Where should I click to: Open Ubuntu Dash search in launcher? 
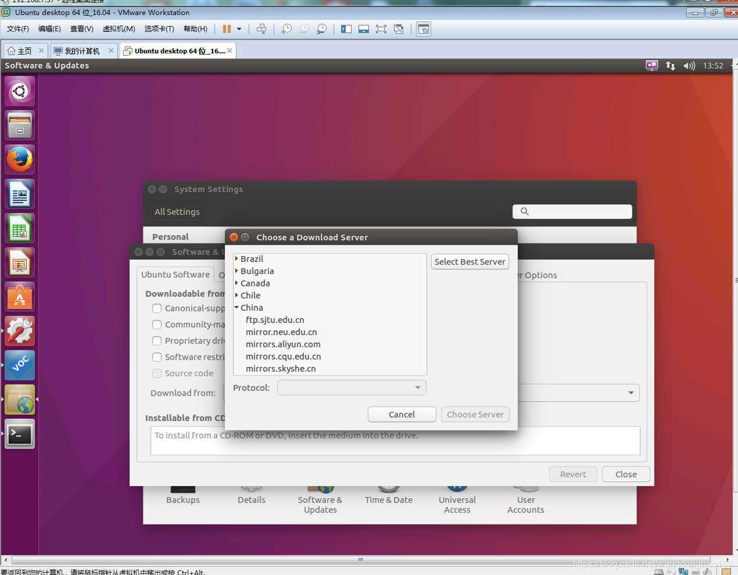point(20,91)
